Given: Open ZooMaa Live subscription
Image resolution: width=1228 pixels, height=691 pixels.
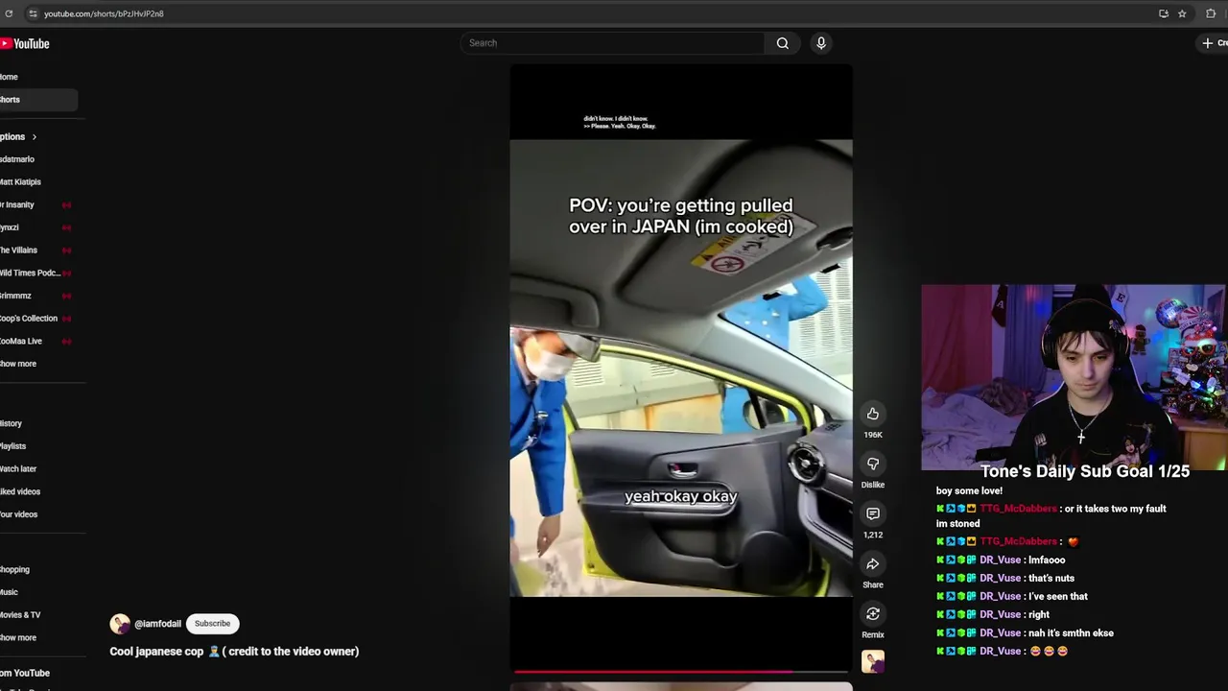Looking at the screenshot, I should 21,342.
